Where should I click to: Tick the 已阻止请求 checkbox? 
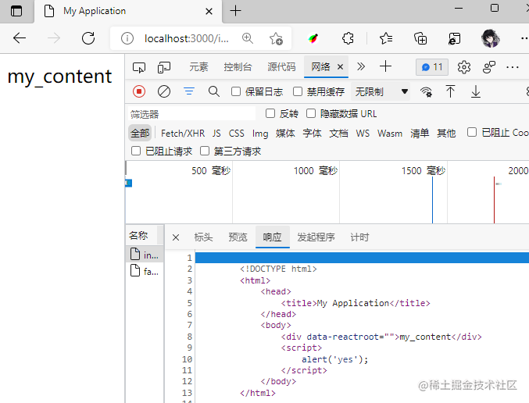tap(136, 151)
